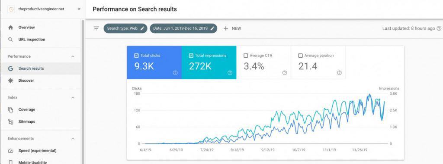Image resolution: width=443 pixels, height=164 pixels.
Task: Uncheck the Total impressions checkbox
Action: [191, 56]
